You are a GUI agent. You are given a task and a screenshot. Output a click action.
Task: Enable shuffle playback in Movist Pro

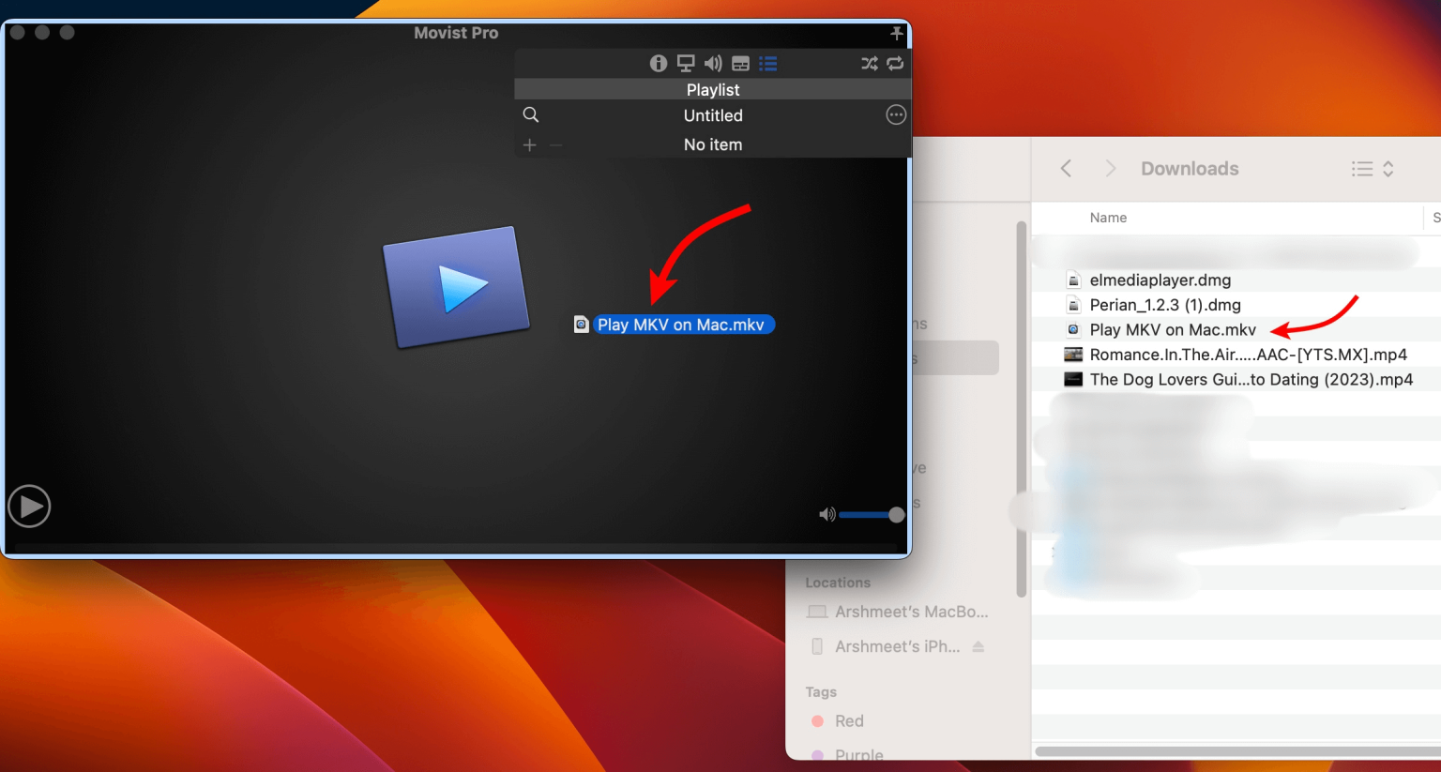coord(869,63)
